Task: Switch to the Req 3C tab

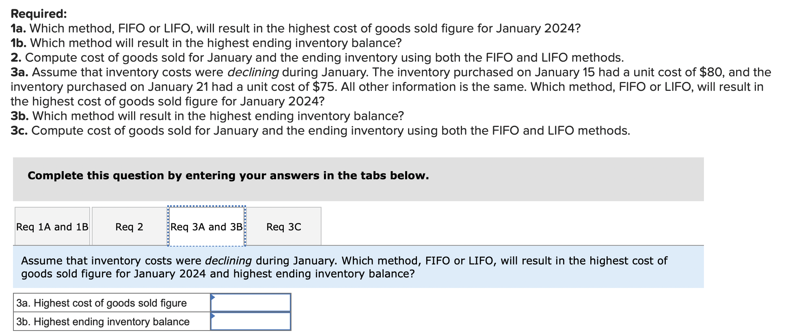Action: (283, 226)
